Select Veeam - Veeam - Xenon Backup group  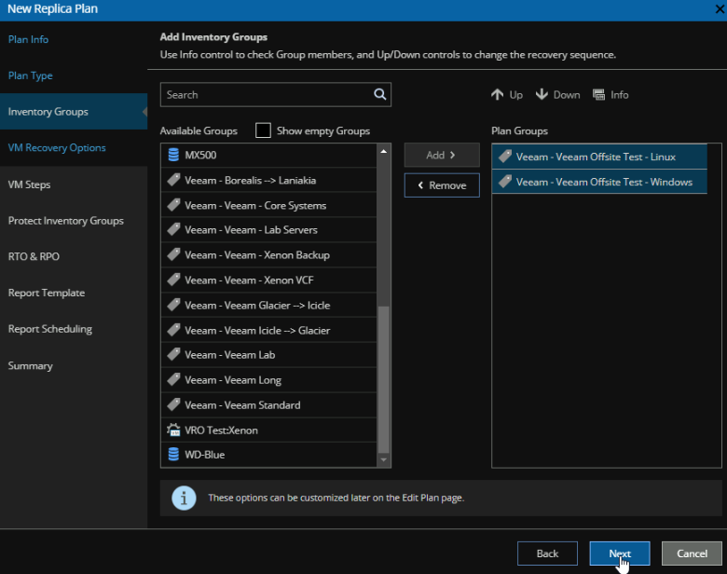click(x=269, y=254)
